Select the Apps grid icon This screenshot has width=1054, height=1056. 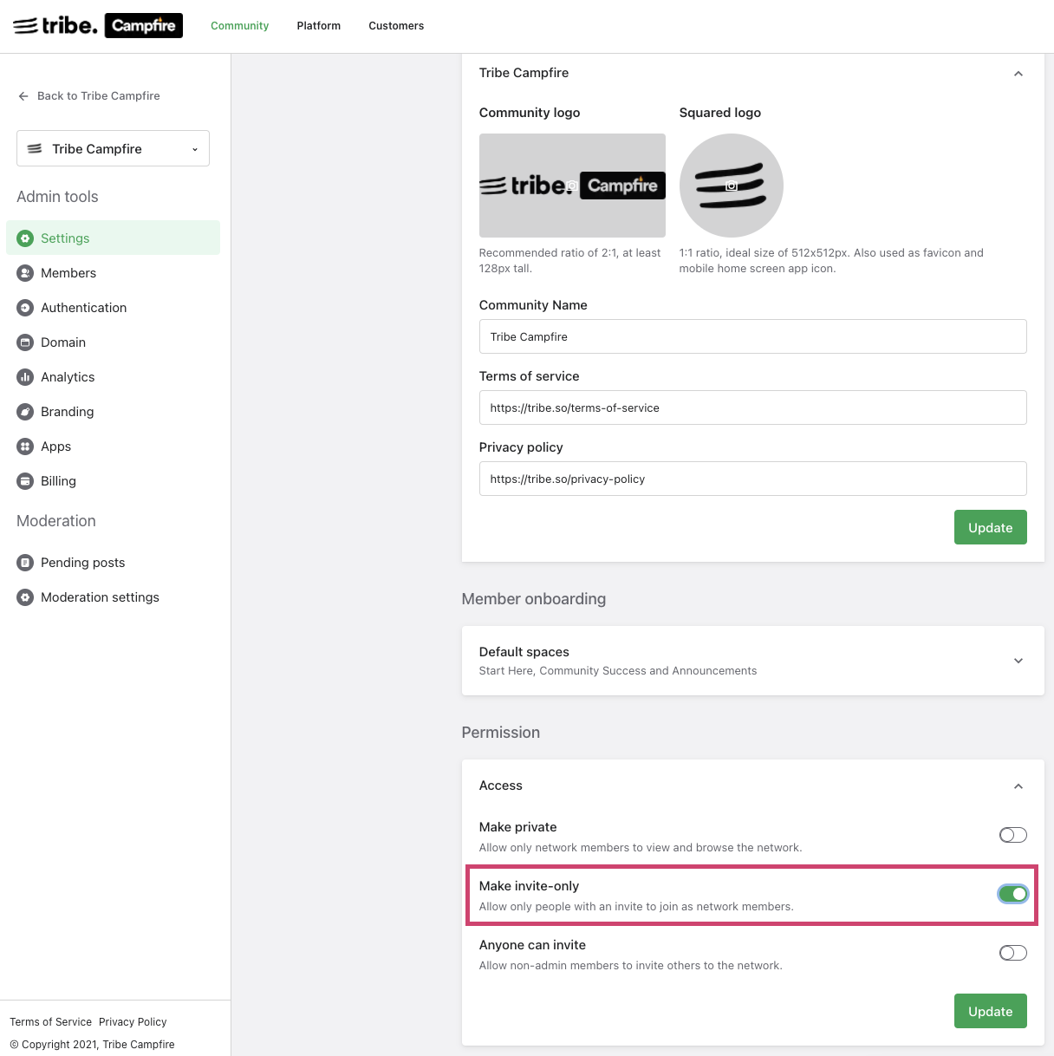pyautogui.click(x=25, y=447)
